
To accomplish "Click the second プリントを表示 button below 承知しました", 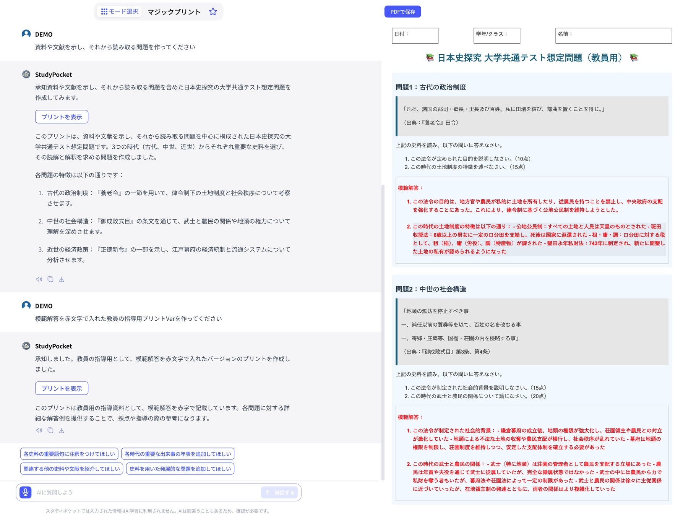I will [62, 388].
